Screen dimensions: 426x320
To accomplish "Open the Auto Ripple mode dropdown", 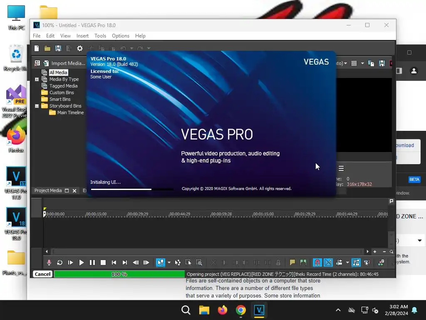I will (x=347, y=262).
